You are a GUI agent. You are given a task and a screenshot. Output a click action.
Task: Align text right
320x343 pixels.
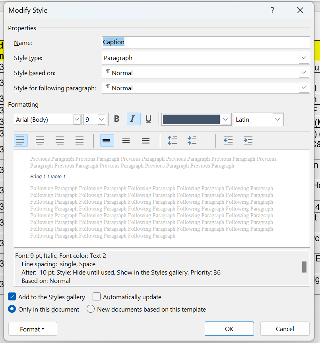pyautogui.click(x=60, y=140)
